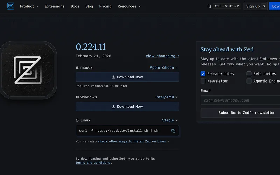Click the Windows platform icon

77,97
